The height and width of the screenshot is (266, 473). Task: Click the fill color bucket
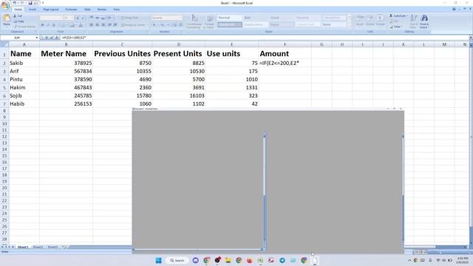(x=72, y=25)
